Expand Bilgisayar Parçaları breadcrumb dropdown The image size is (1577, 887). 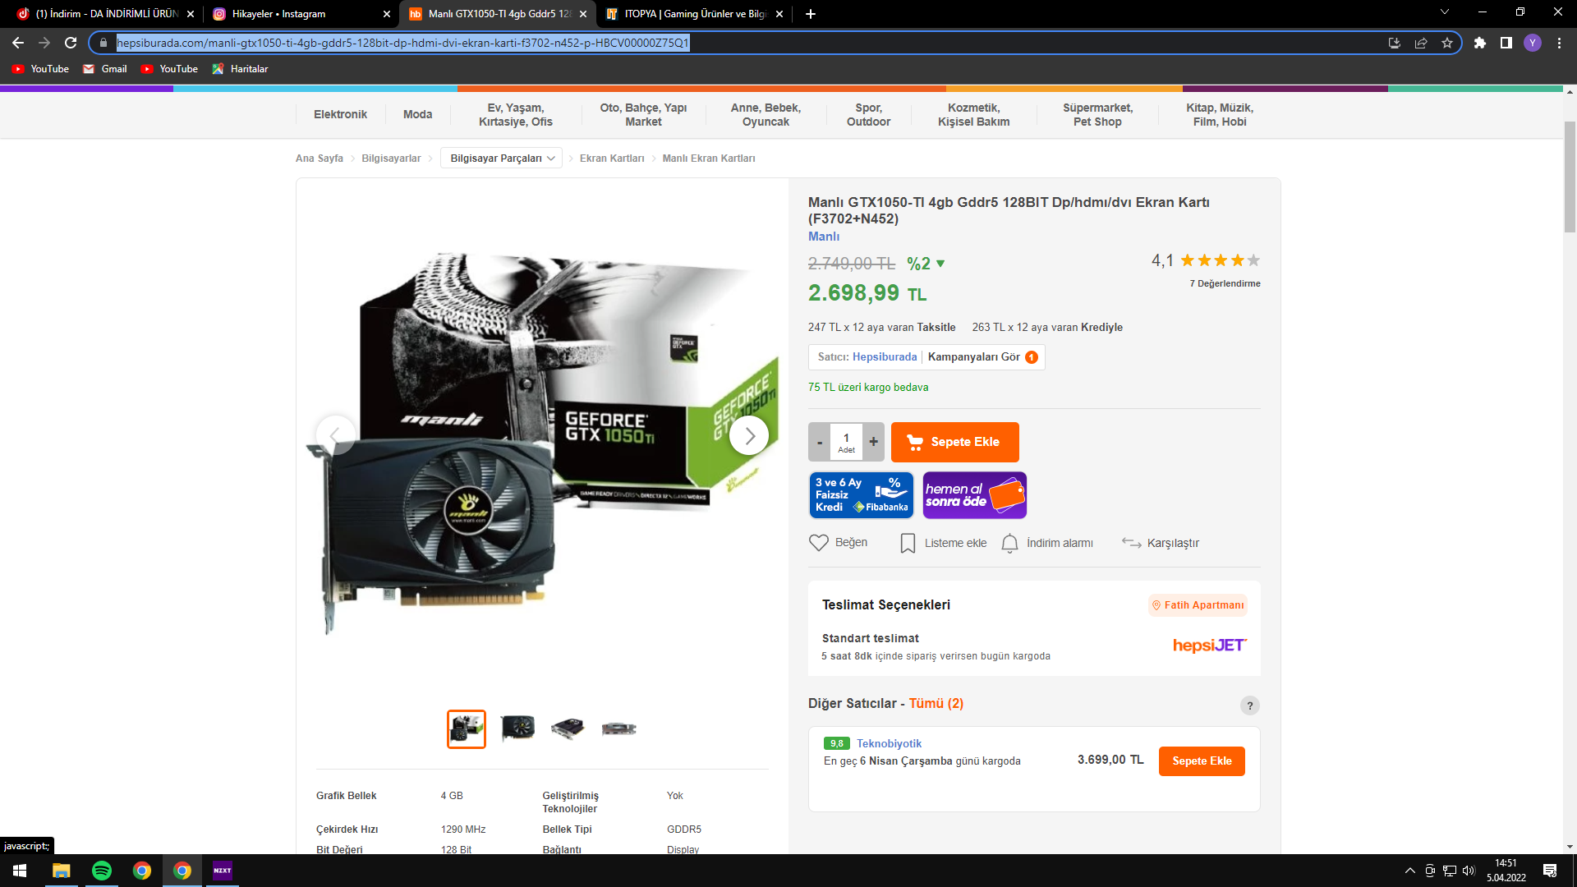(x=502, y=159)
